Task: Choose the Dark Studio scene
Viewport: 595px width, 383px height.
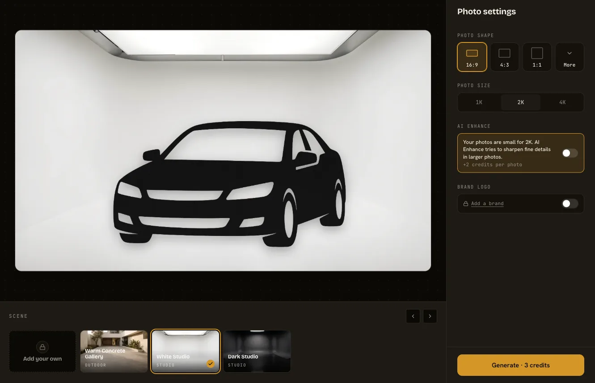Action: [257, 352]
